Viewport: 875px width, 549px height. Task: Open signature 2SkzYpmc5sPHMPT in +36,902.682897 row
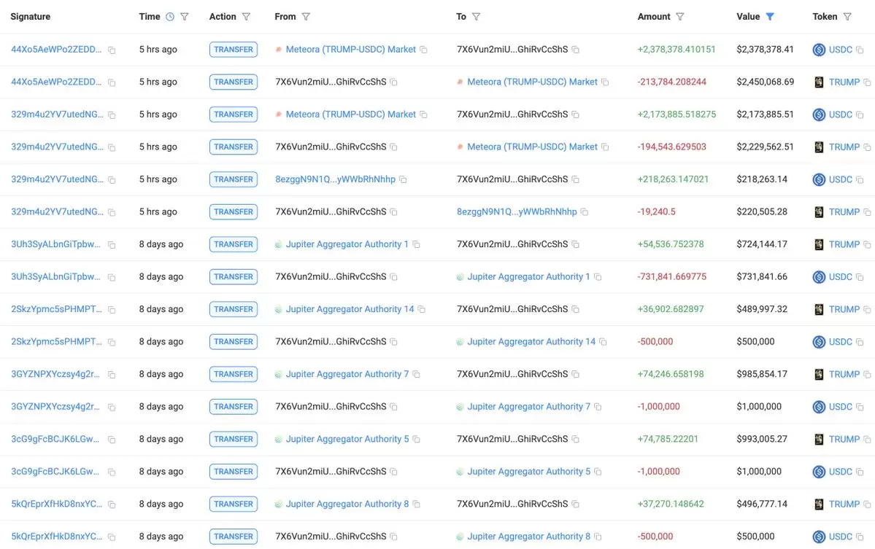56,309
